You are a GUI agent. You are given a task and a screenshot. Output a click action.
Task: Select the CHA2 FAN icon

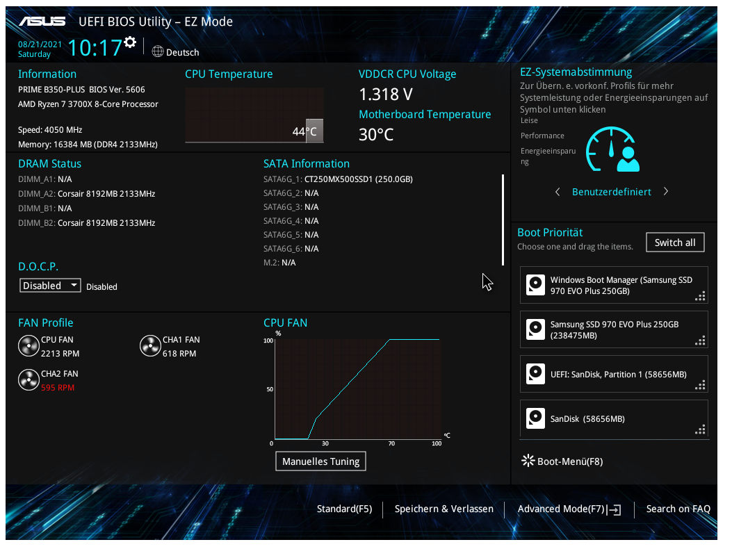click(29, 380)
